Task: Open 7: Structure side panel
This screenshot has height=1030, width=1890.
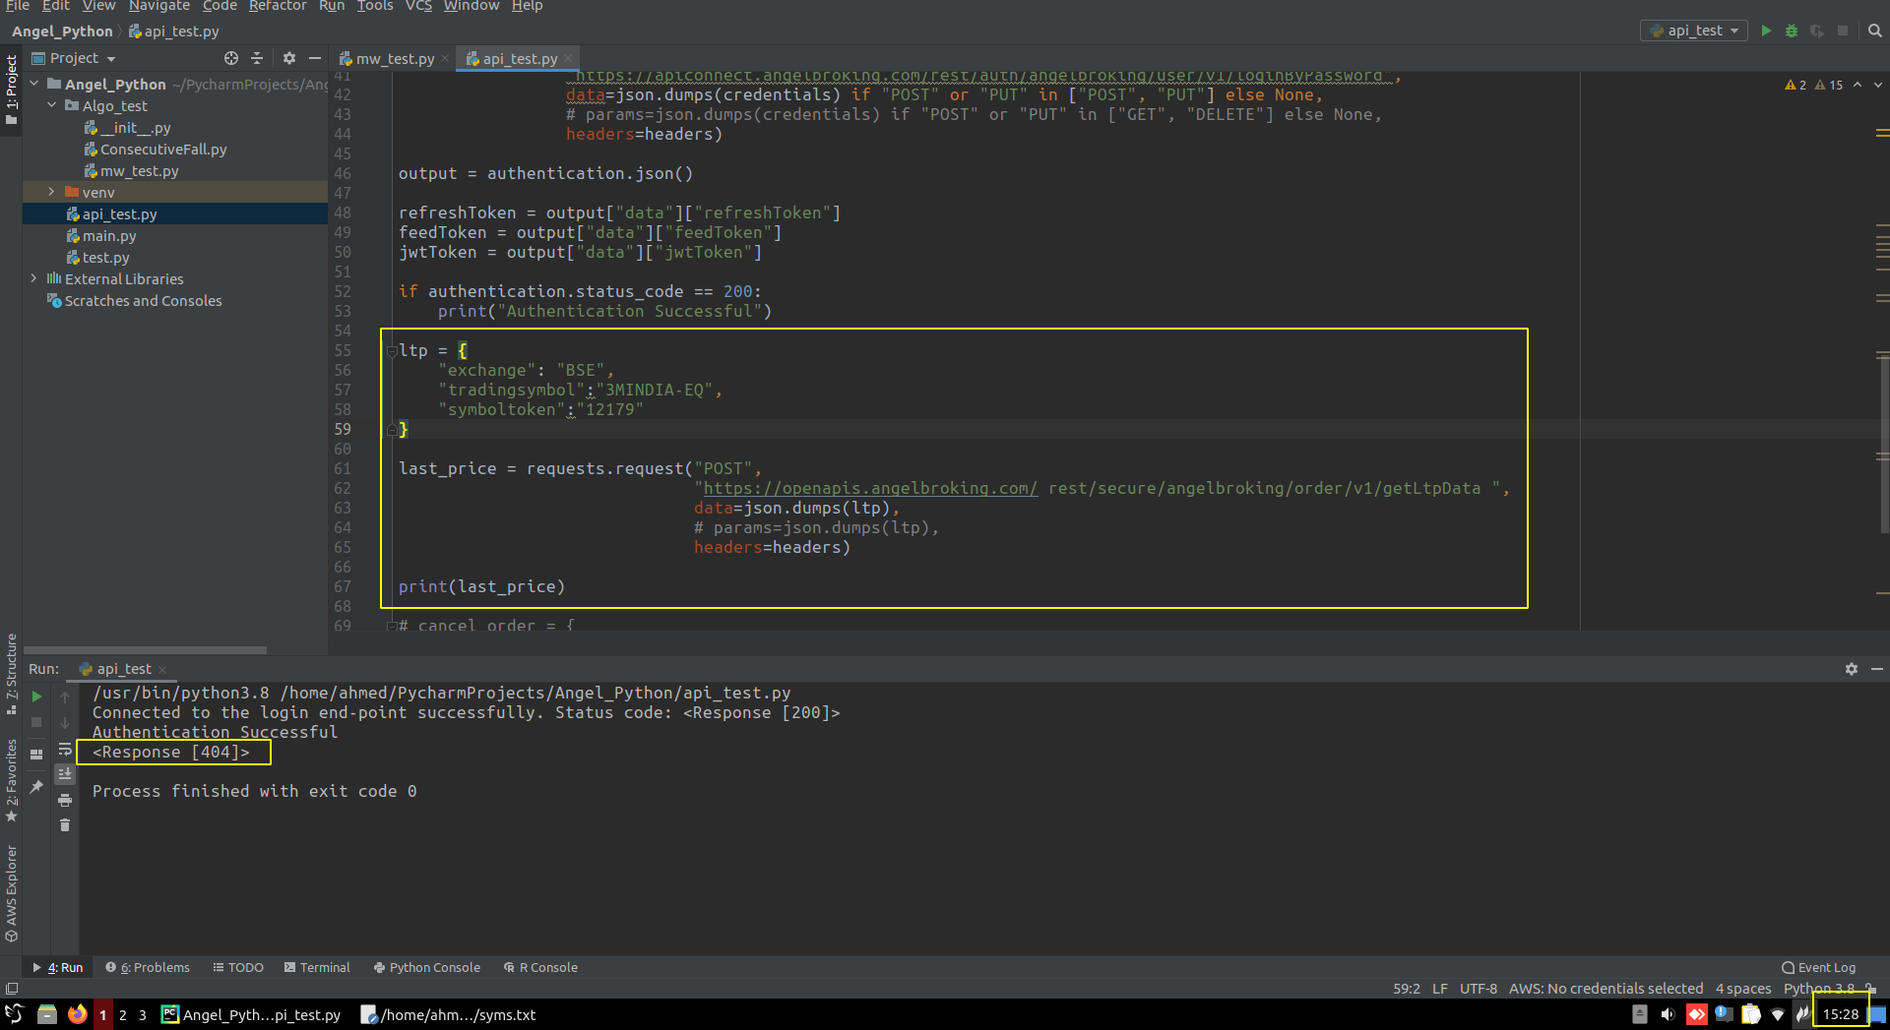Action: tap(12, 673)
